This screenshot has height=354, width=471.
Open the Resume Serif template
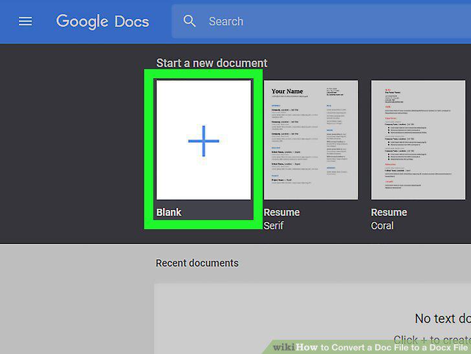click(311, 140)
